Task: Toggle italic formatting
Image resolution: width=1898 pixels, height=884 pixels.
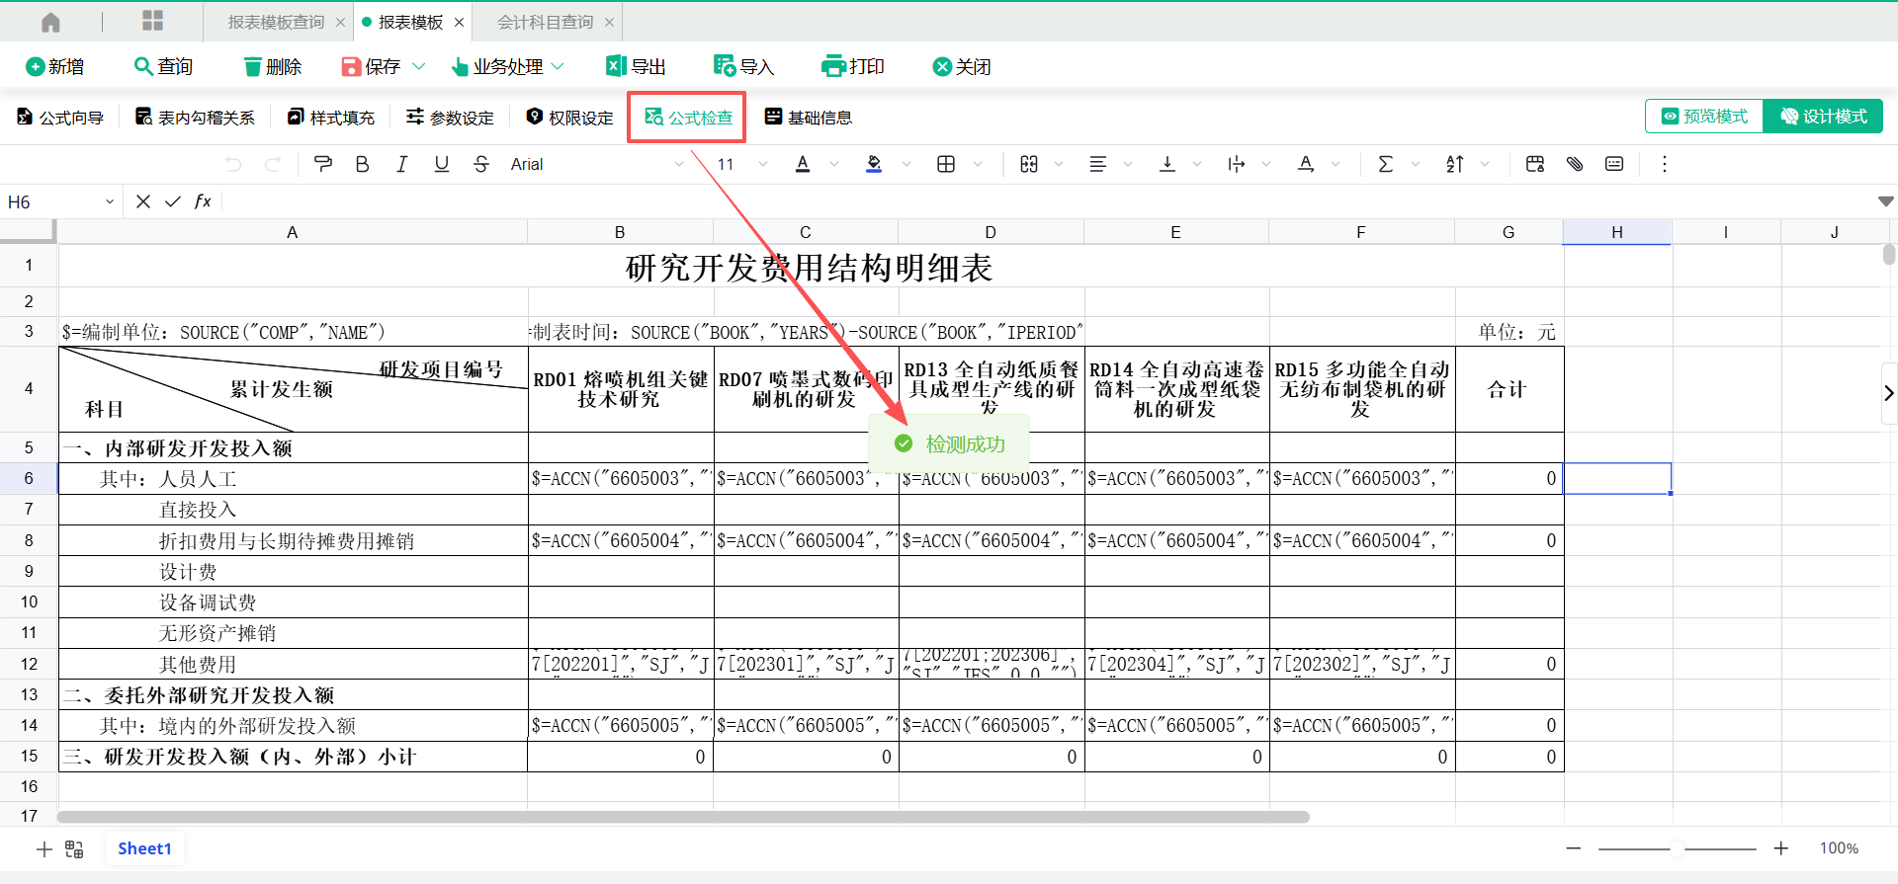Action: [x=401, y=164]
